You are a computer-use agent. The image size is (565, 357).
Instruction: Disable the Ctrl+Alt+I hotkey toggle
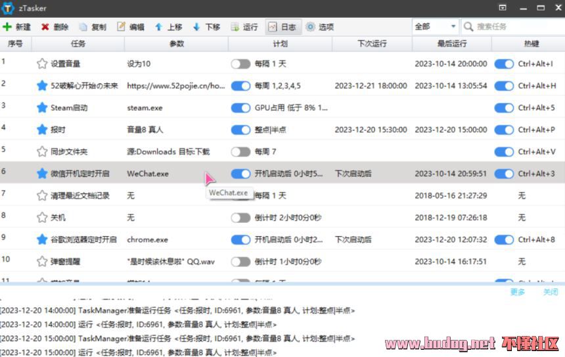(504, 64)
